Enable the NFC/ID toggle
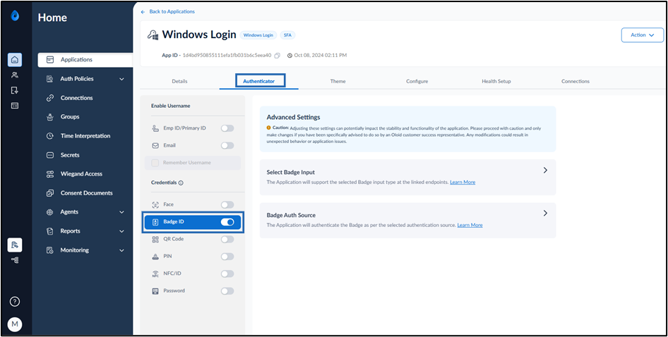This screenshot has width=668, height=337. [x=227, y=274]
